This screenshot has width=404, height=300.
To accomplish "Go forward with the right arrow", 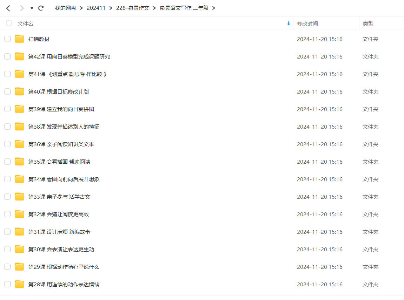I will click(x=22, y=8).
